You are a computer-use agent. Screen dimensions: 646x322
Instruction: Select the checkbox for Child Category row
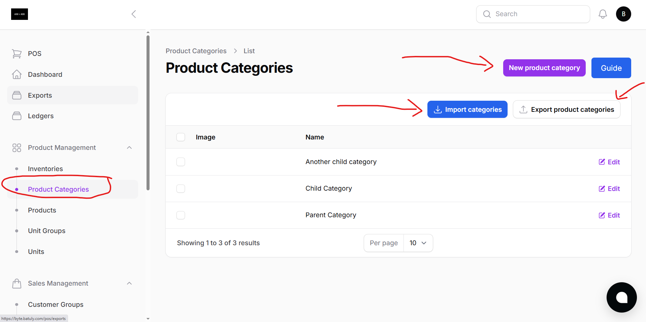(x=181, y=189)
